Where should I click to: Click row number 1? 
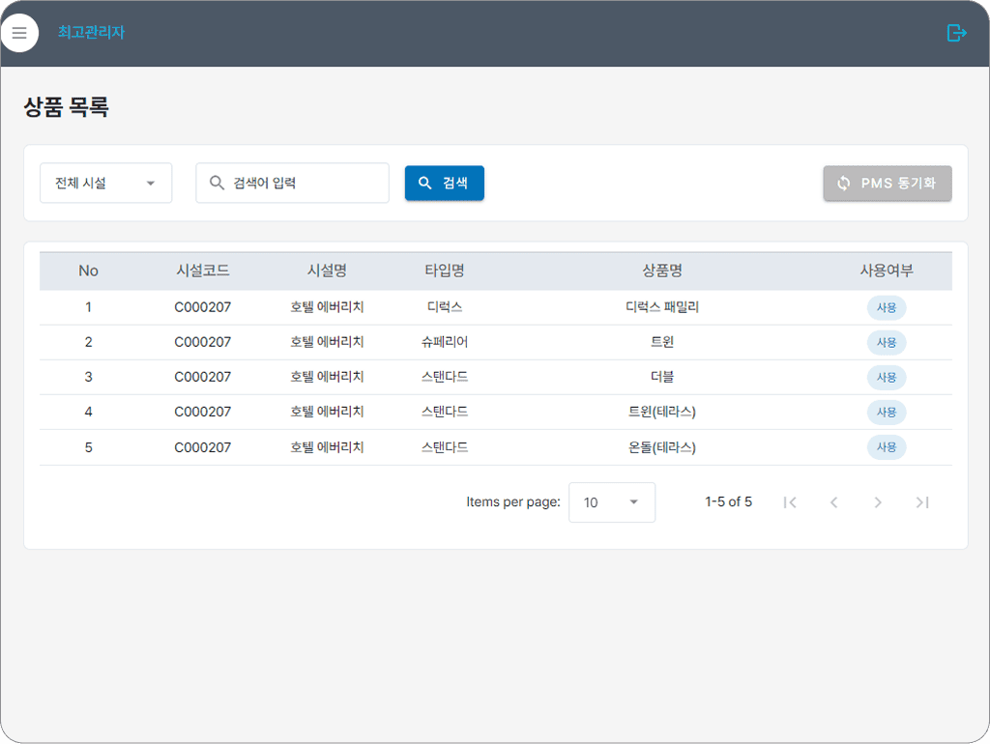[x=88, y=307]
